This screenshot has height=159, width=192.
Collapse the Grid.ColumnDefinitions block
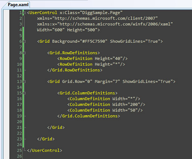(24, 93)
